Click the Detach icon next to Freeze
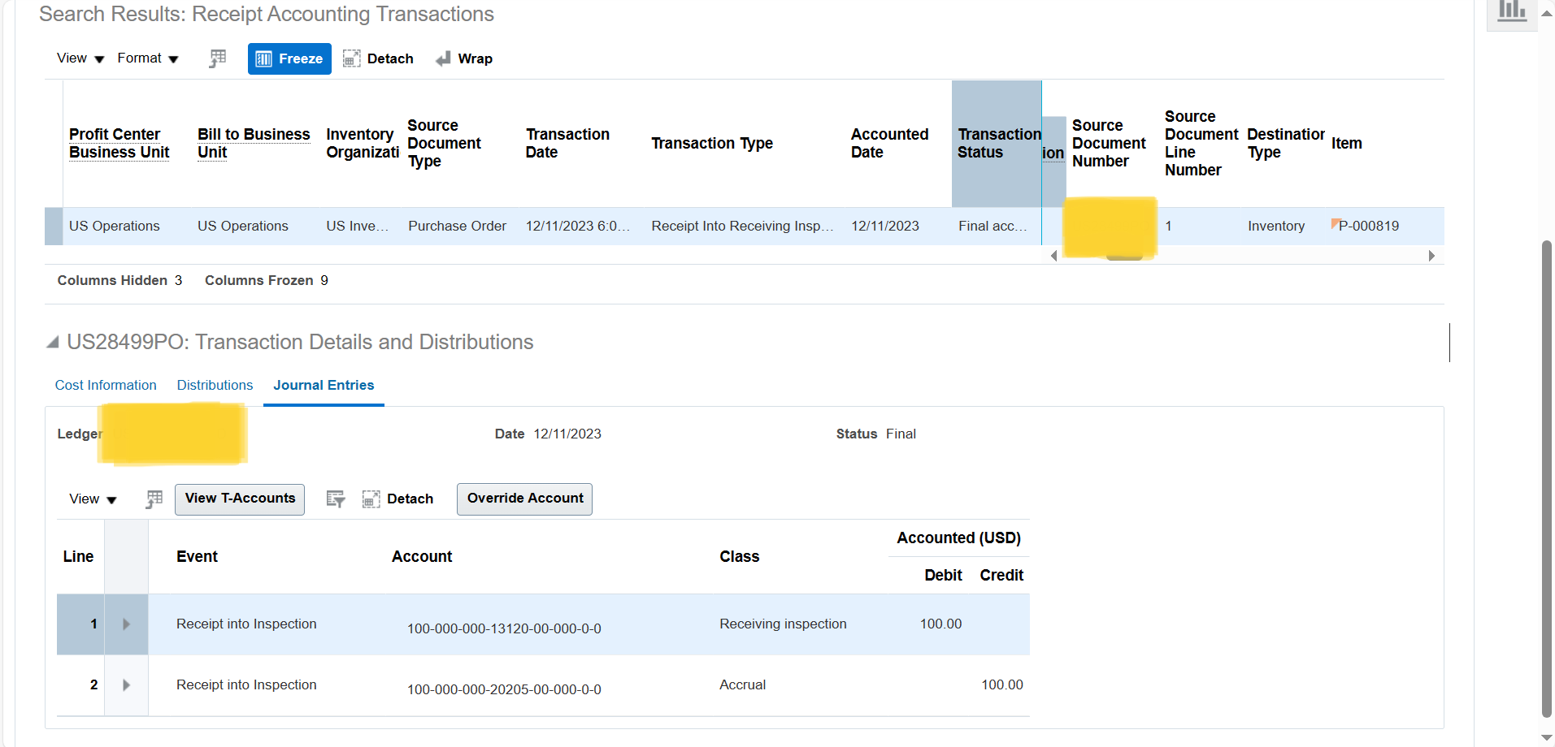Screen dimensions: 1555x747 (351, 58)
